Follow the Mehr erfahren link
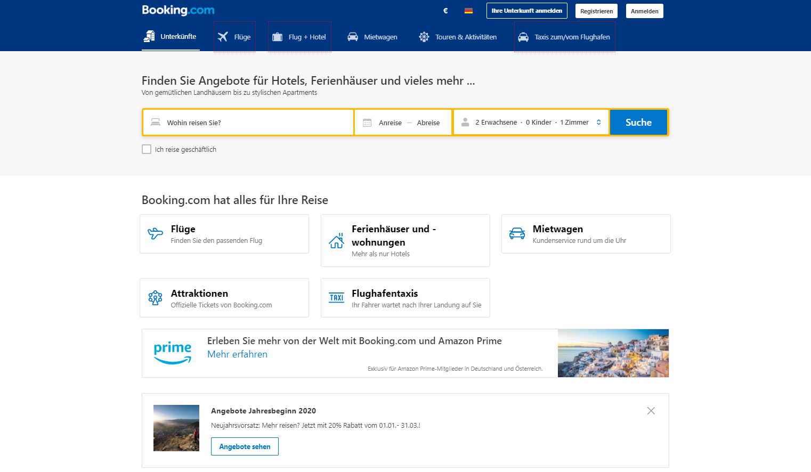Image resolution: width=811 pixels, height=472 pixels. pos(237,354)
